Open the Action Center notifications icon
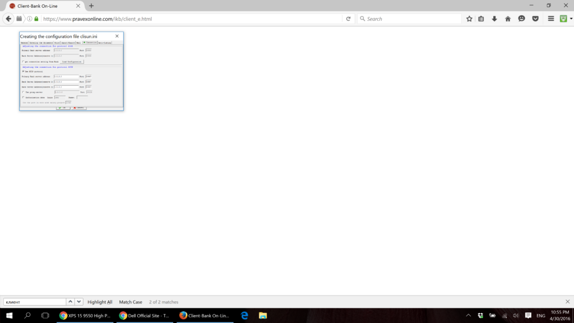The width and height of the screenshot is (574, 323). pyautogui.click(x=528, y=315)
